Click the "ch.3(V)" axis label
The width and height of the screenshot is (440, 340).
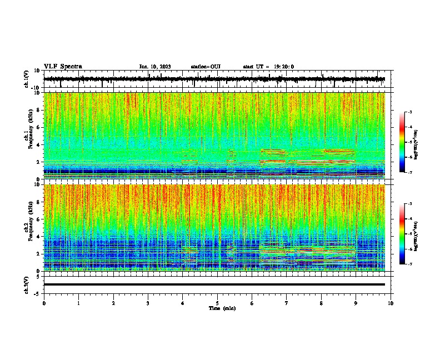[x=27, y=285]
